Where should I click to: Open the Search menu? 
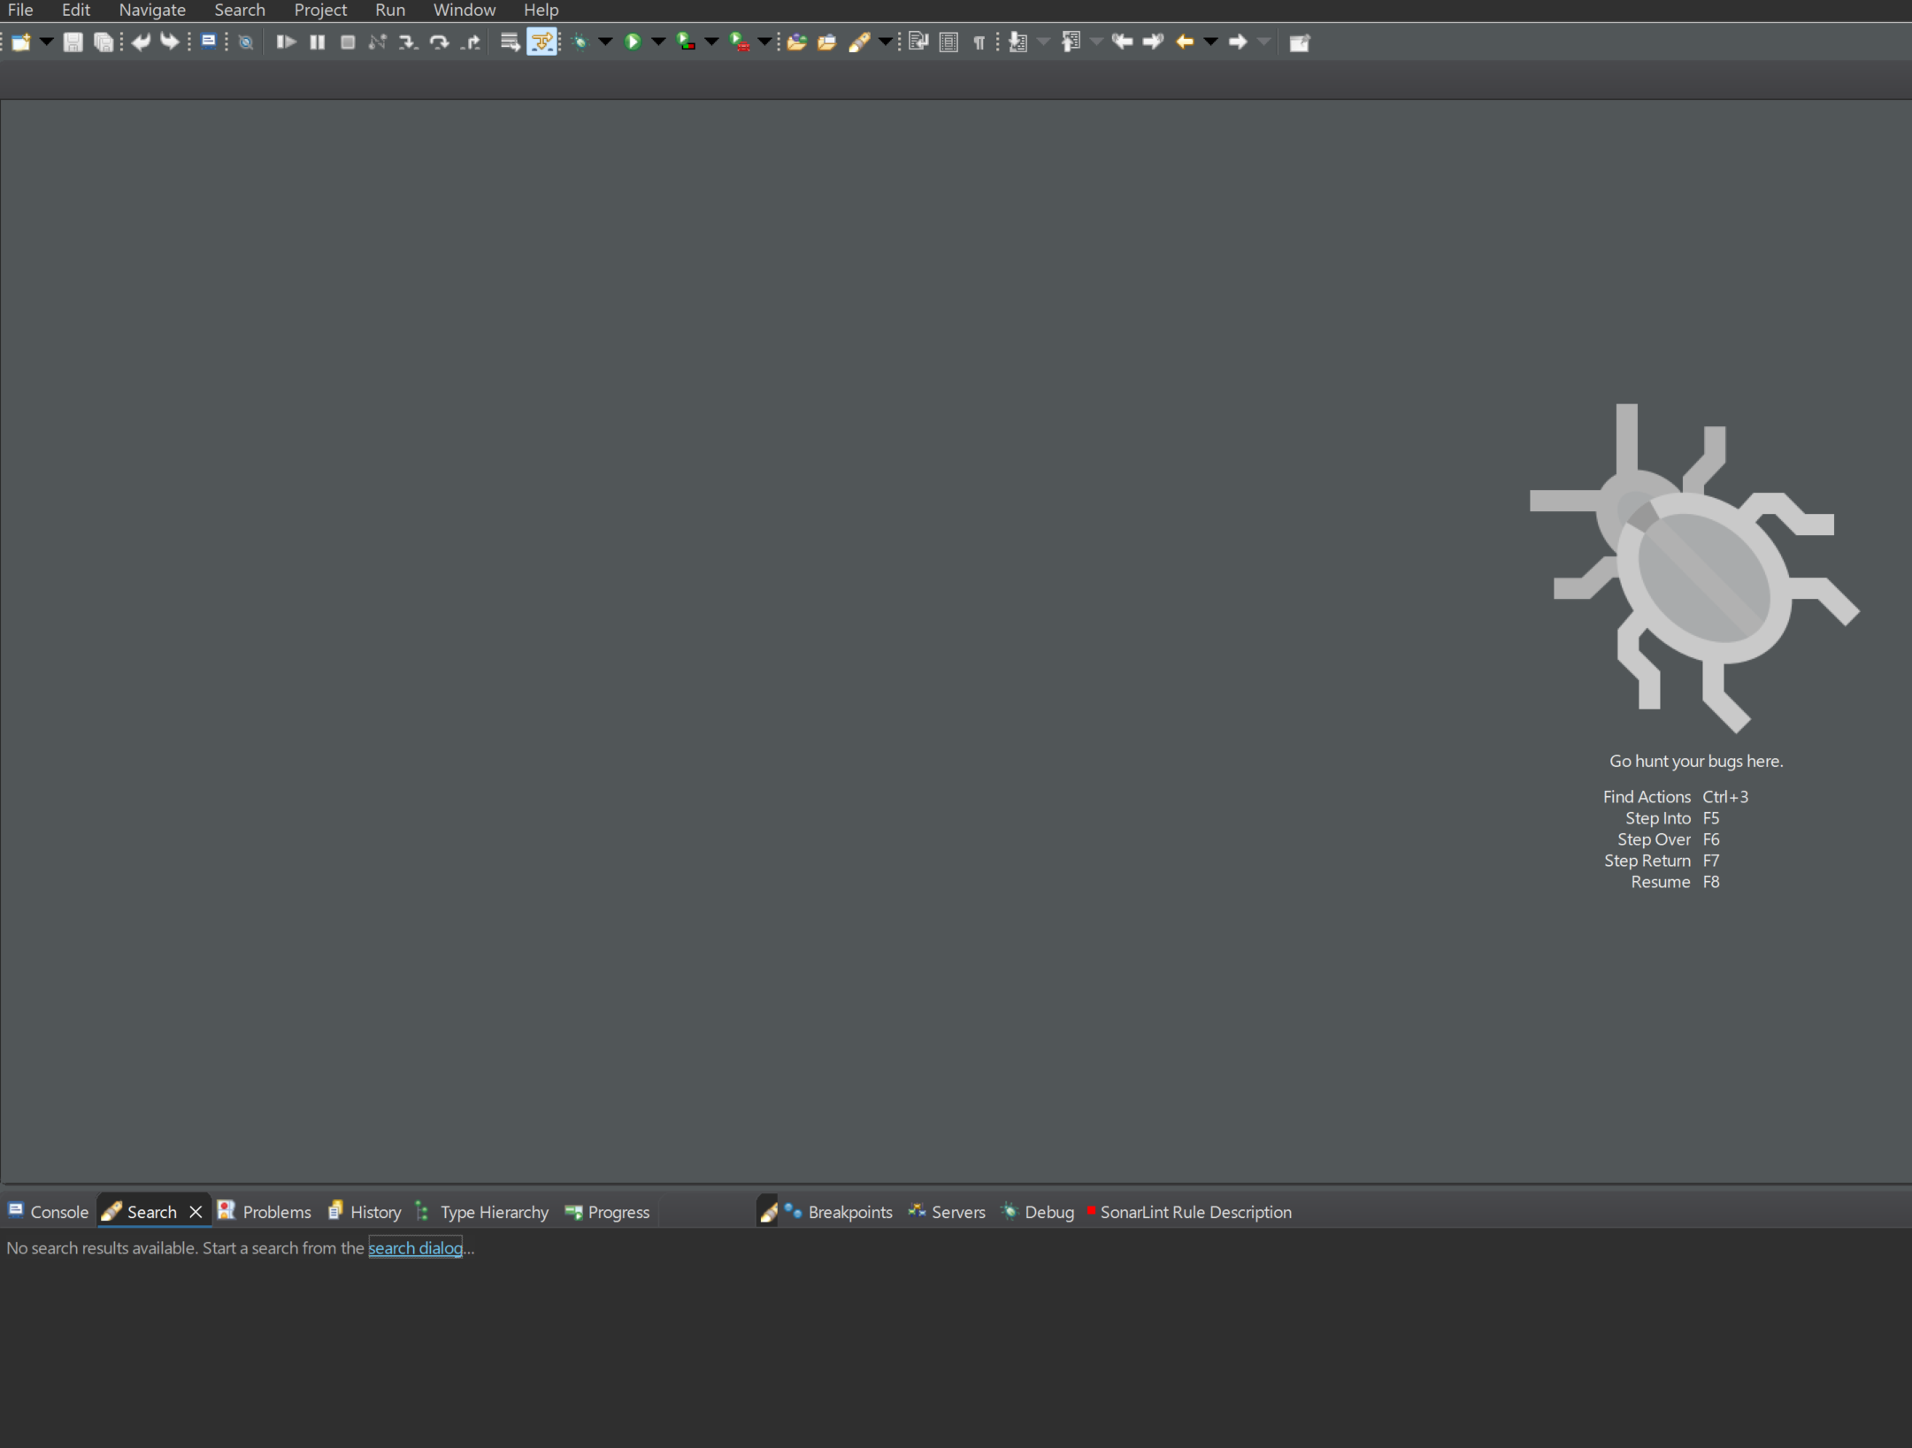(240, 10)
